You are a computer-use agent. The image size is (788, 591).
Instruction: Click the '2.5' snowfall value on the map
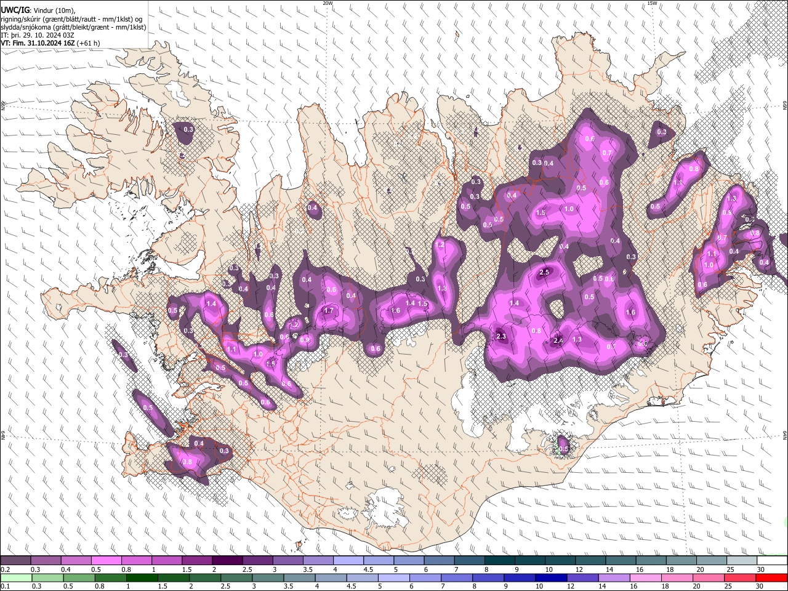click(544, 272)
